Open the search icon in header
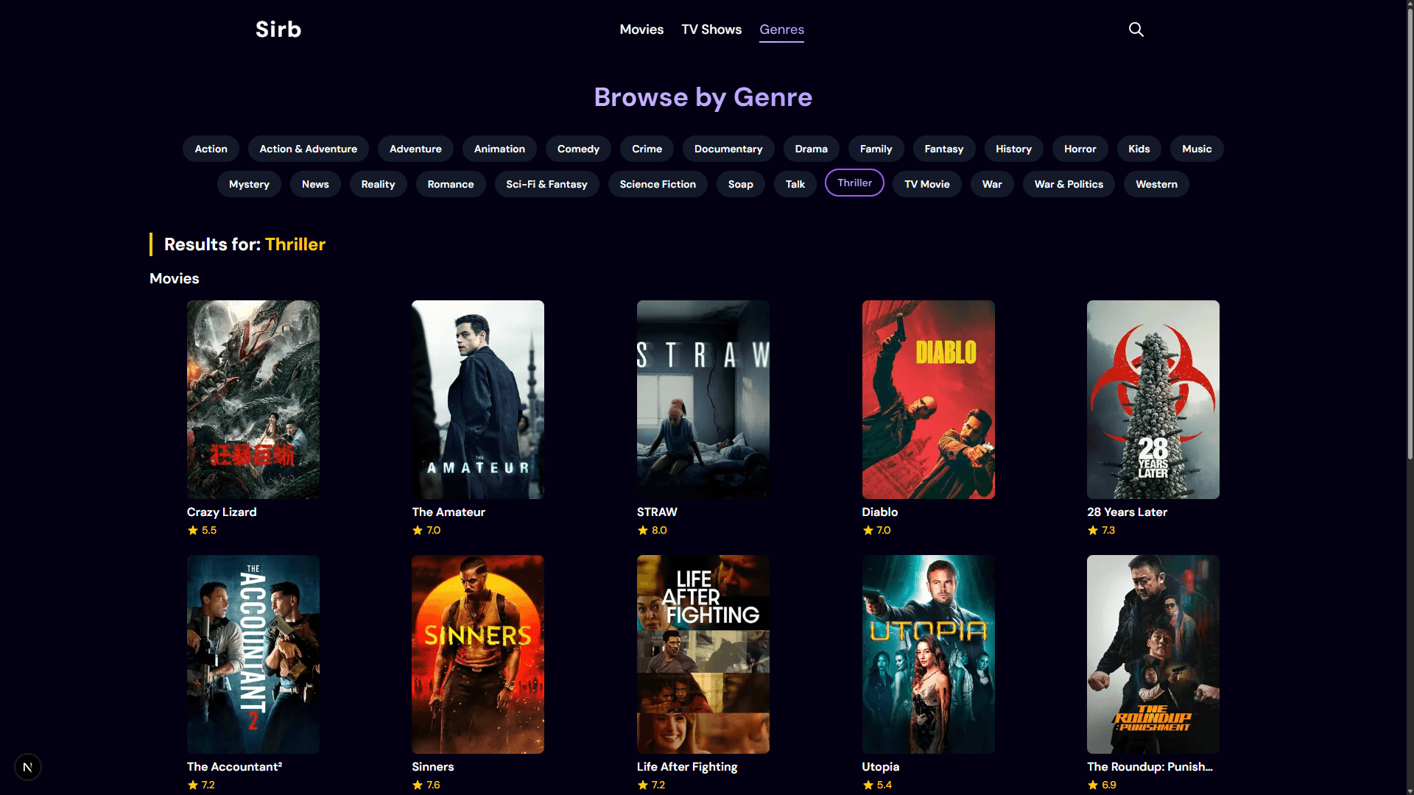Viewport: 1414px width, 795px height. 1136,29
